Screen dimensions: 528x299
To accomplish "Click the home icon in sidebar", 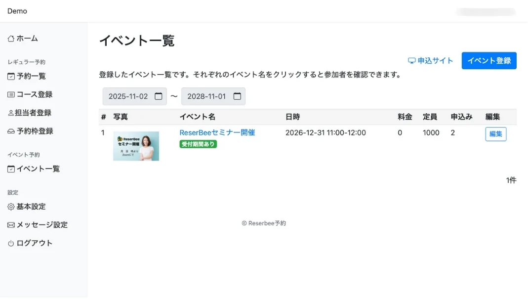I will [11, 39].
